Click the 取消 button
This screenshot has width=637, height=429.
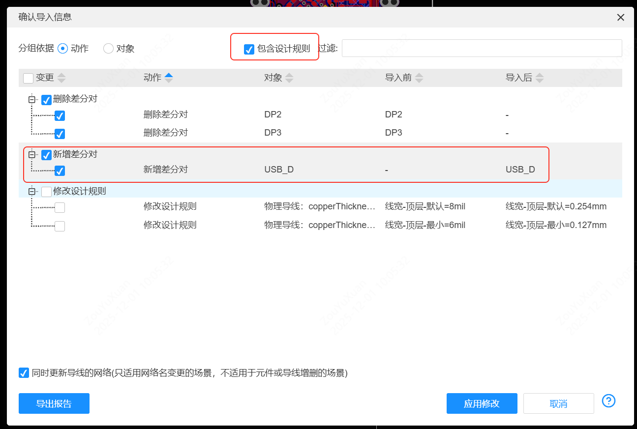click(558, 403)
